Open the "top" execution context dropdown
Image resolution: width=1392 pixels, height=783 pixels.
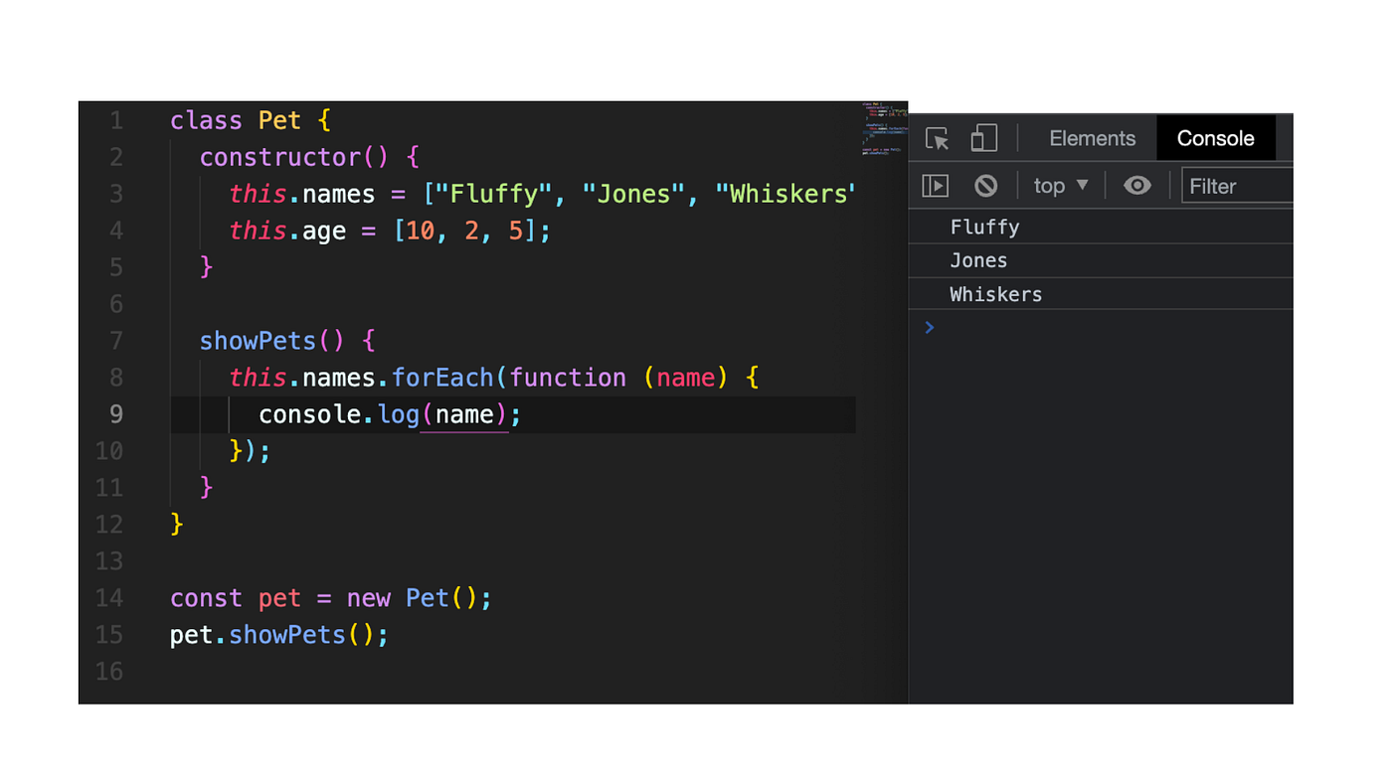click(1060, 185)
